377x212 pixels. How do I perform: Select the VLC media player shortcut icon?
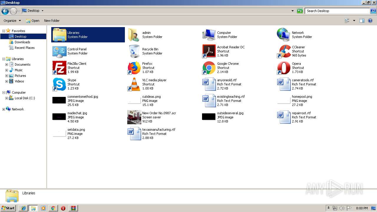(x=134, y=84)
